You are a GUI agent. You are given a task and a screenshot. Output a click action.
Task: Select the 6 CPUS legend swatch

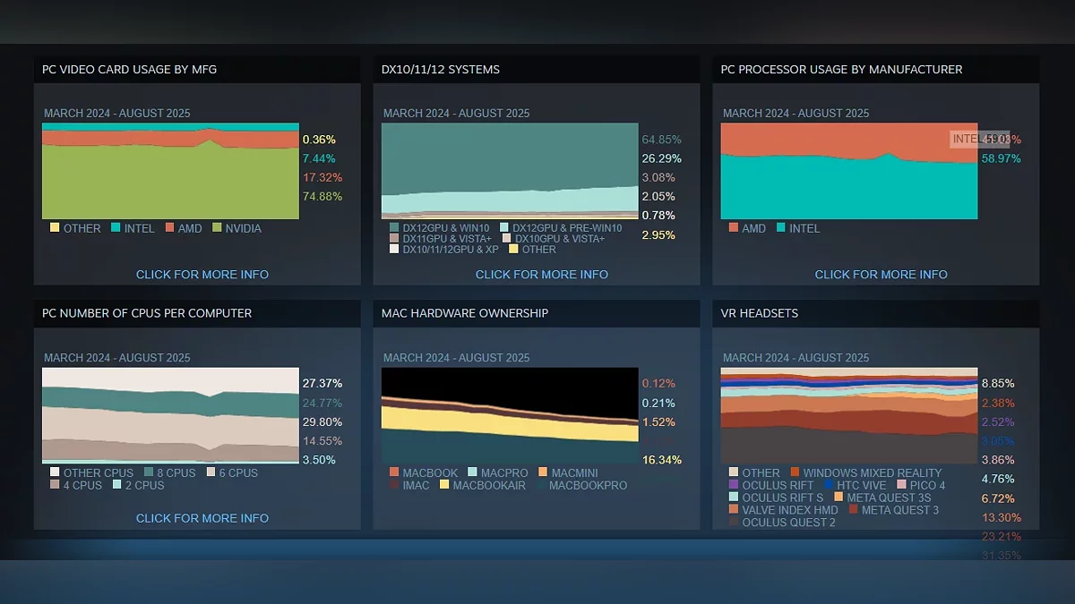211,473
